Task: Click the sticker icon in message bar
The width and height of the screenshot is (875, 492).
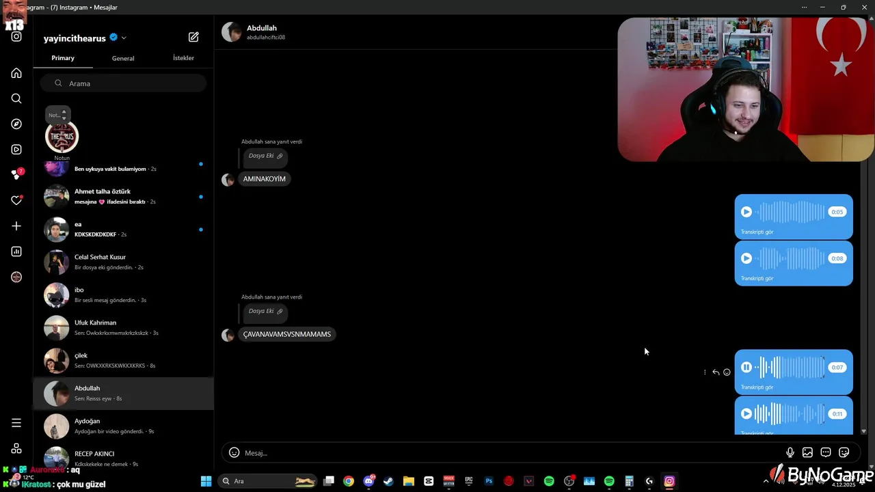Action: point(844,452)
